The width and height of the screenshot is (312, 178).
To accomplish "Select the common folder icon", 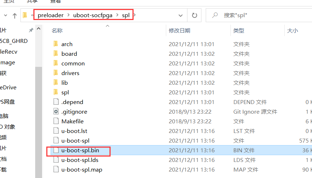I will (56, 63).
